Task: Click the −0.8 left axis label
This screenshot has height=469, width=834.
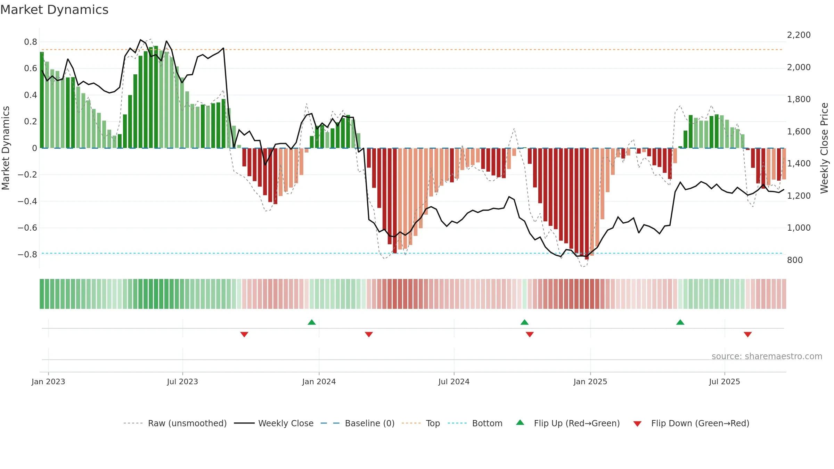Action: click(27, 255)
